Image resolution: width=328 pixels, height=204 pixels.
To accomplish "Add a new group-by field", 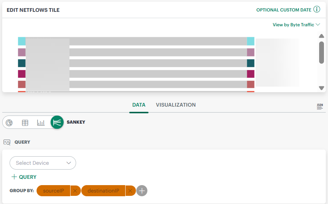I will [x=142, y=191].
